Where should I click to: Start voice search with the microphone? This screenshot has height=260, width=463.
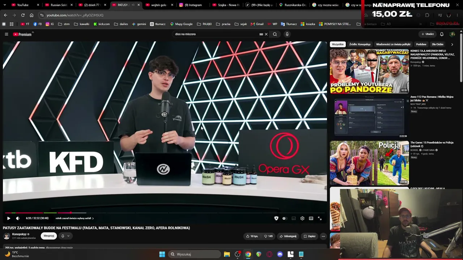(x=287, y=34)
